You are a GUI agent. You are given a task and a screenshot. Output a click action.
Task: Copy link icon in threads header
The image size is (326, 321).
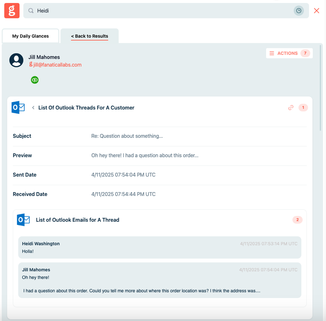coord(291,108)
